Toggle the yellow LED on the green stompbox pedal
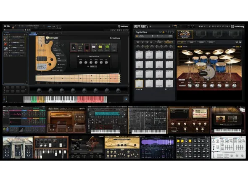 coord(109,44)
